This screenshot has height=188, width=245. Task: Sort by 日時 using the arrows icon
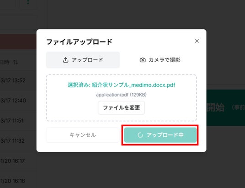[16, 62]
